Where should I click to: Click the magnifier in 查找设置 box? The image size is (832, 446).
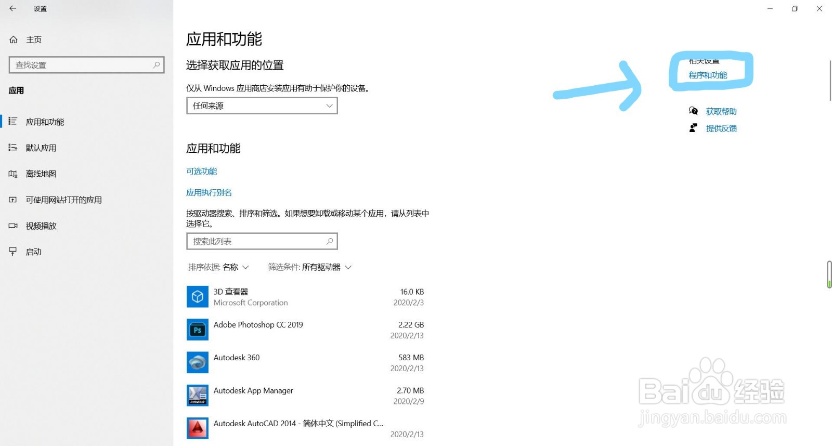[156, 65]
